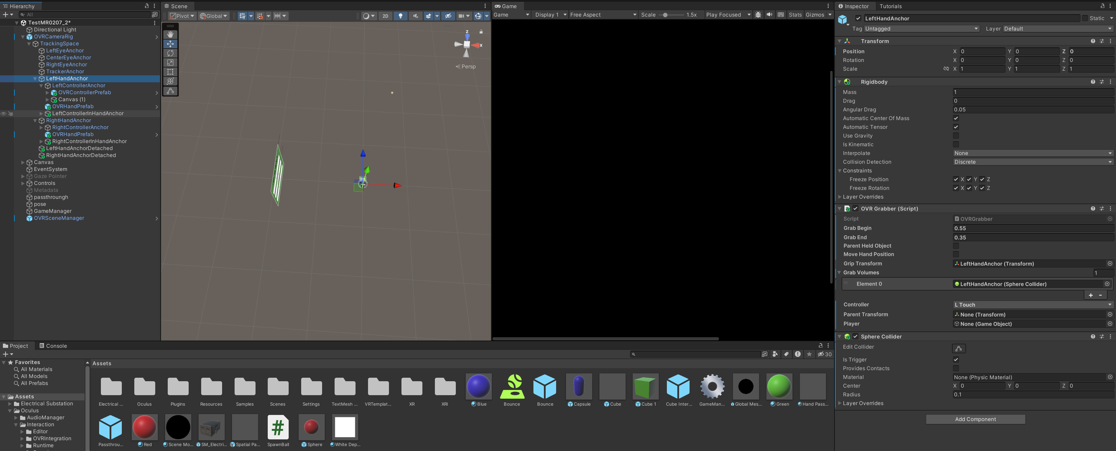Select the Rotate tool in Scene toolbar
Viewport: 1116px width, 451px height.
170,53
